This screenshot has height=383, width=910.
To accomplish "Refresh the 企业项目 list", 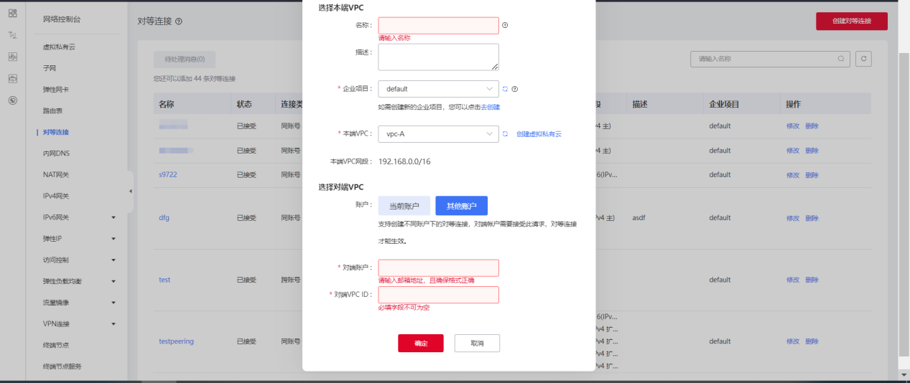I will (505, 89).
